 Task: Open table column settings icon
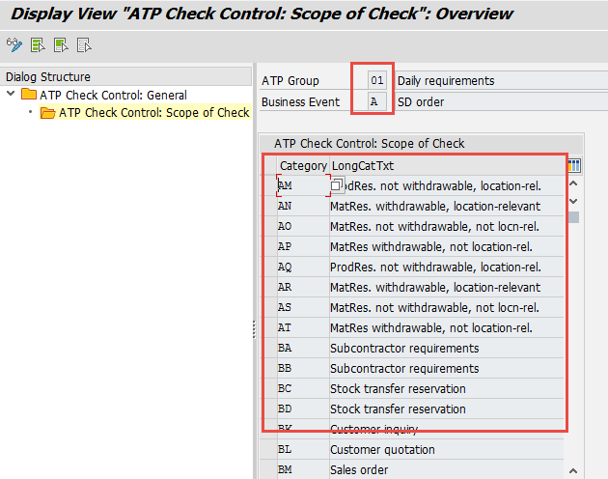(574, 166)
